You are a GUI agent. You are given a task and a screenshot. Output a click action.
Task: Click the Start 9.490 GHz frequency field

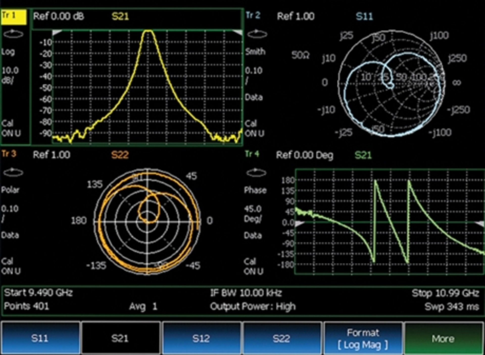(38, 293)
